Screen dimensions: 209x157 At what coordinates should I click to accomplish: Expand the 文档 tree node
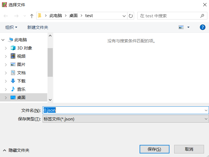point(6,73)
